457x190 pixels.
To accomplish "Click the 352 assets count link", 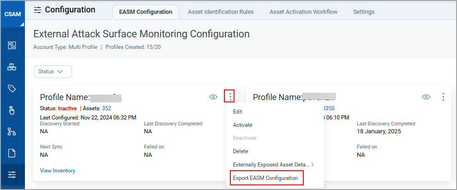I will (x=106, y=108).
